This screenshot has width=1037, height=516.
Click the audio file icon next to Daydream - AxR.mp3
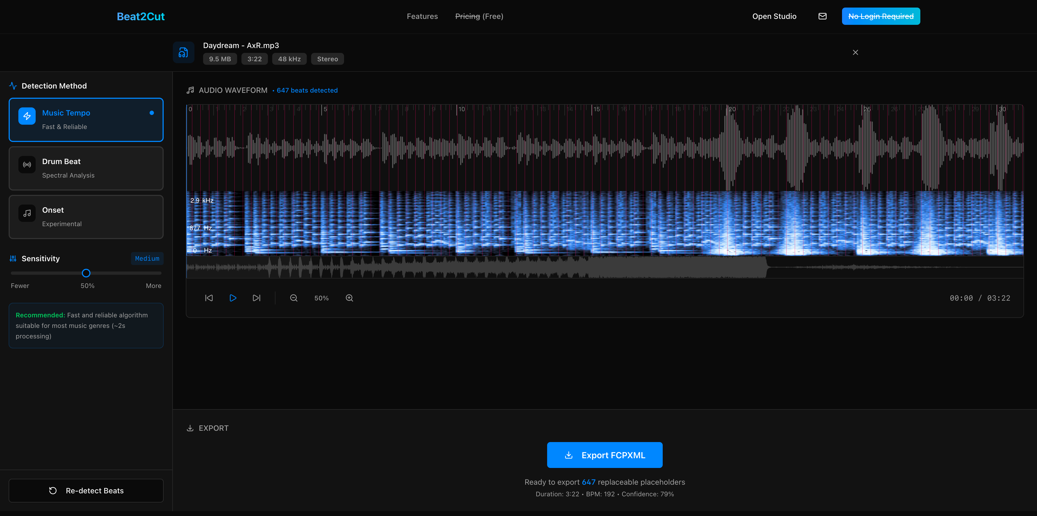point(184,52)
